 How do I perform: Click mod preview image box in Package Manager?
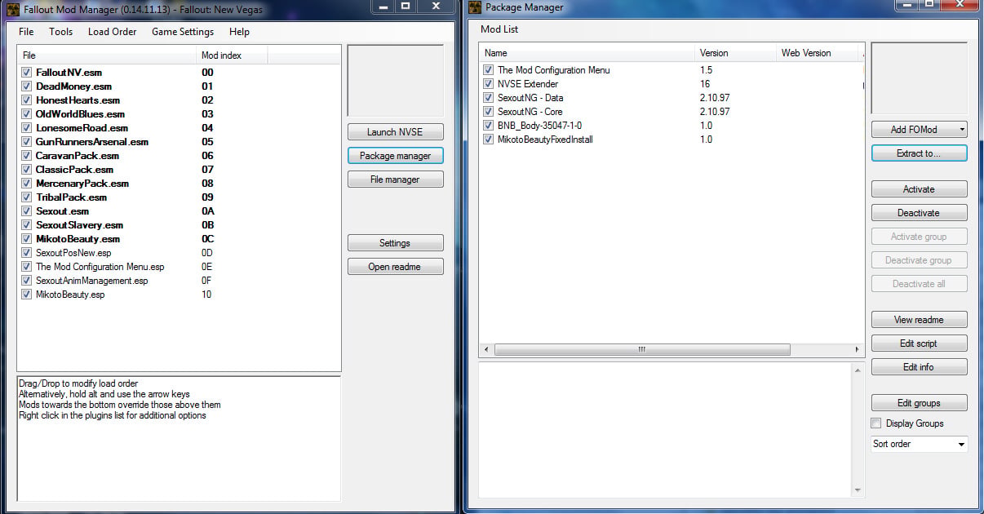(x=919, y=78)
